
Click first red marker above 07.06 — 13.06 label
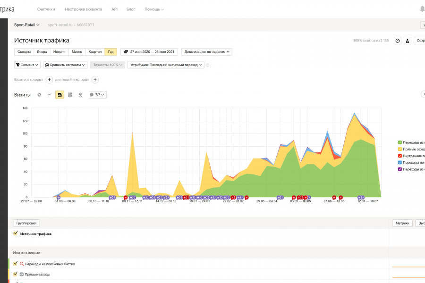[334, 198]
